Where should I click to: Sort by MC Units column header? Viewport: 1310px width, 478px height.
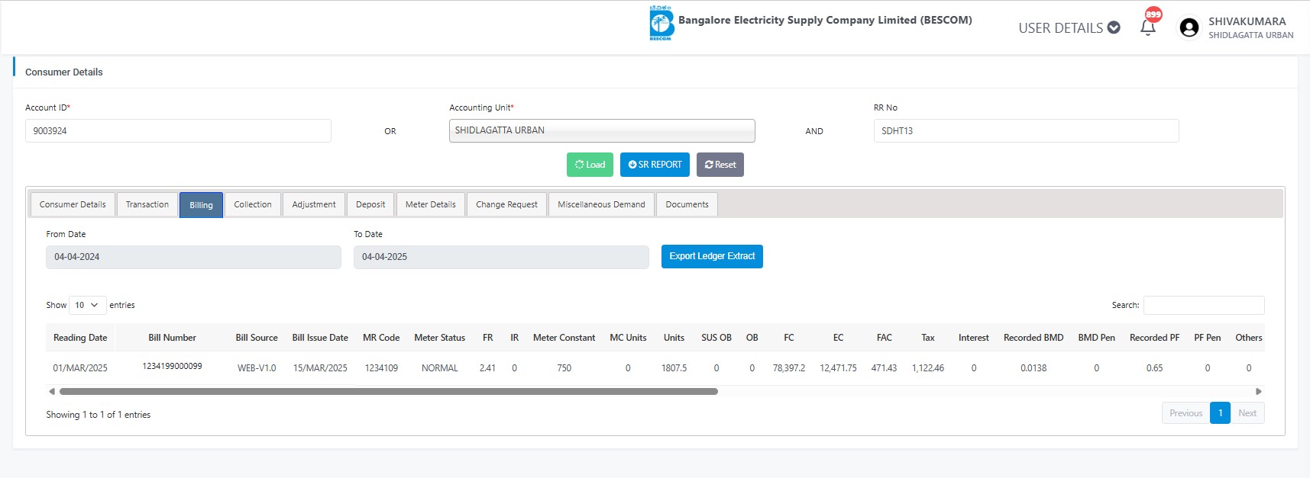click(628, 338)
